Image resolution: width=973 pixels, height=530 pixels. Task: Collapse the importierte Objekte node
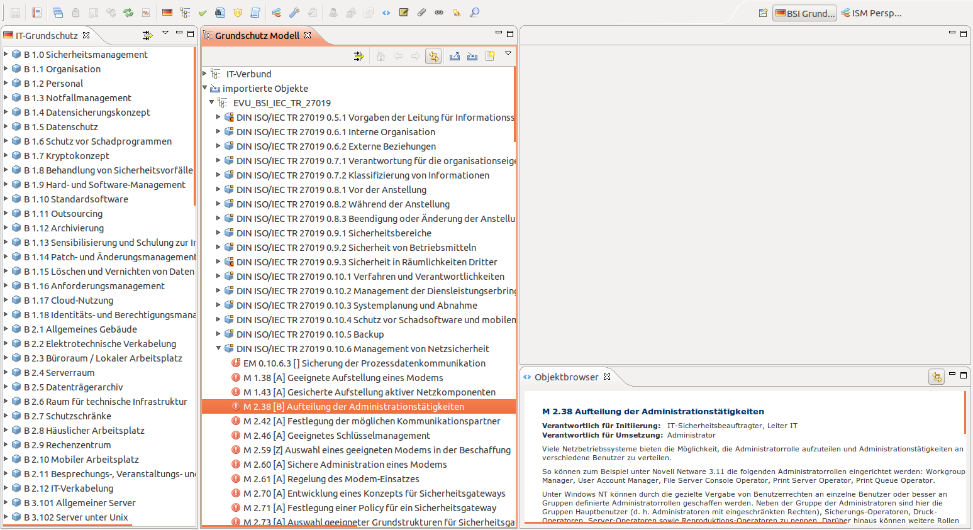pyautogui.click(x=205, y=88)
